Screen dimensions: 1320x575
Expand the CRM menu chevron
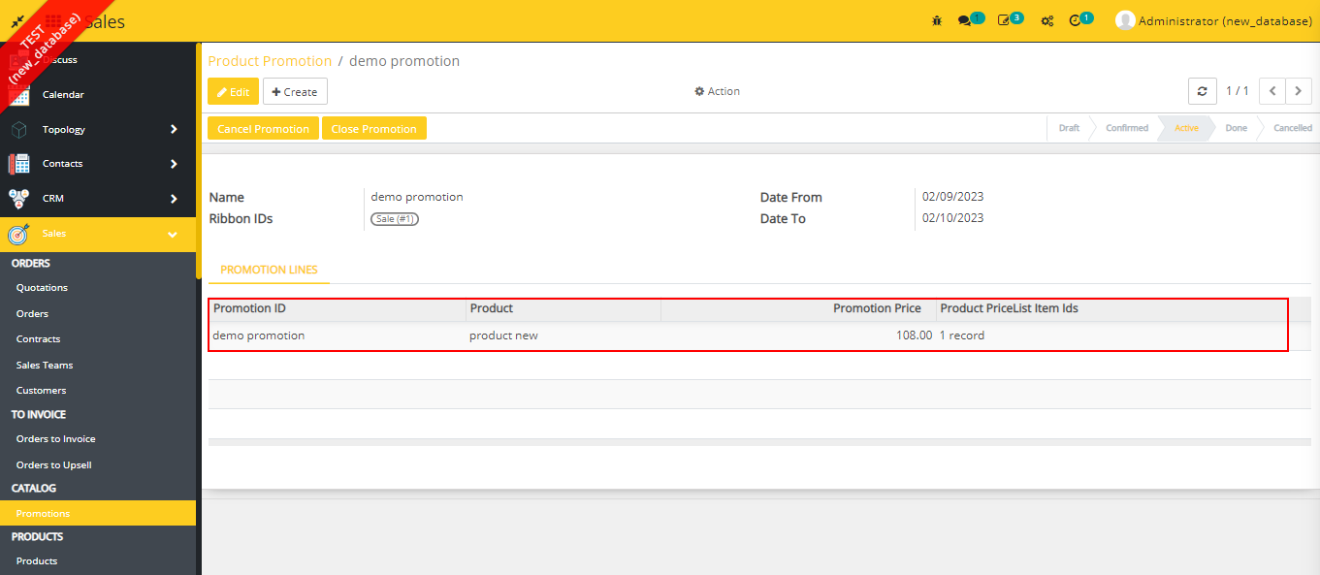pyautogui.click(x=174, y=199)
